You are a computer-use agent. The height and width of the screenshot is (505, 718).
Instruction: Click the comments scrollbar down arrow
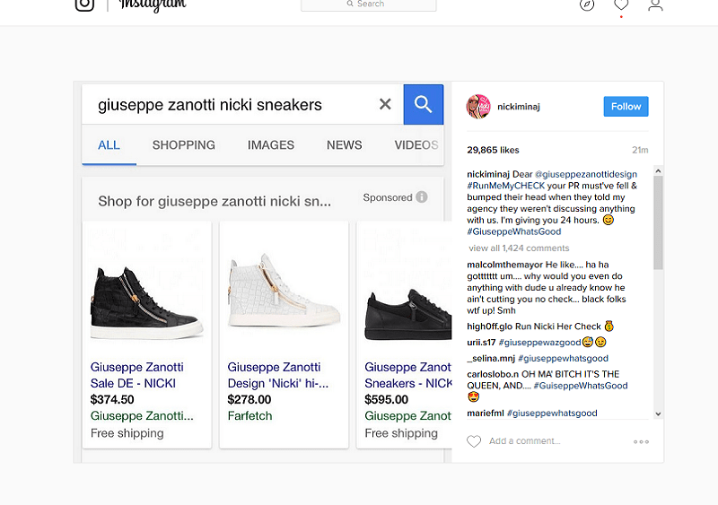[x=658, y=414]
